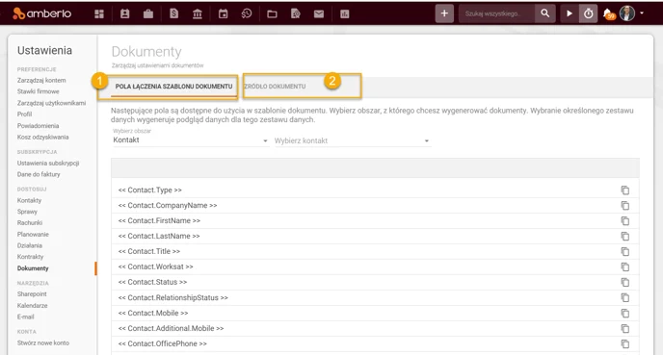Viewport: 663px width, 355px height.
Task: Copy the Contact.LastName merge field
Action: pos(625,237)
